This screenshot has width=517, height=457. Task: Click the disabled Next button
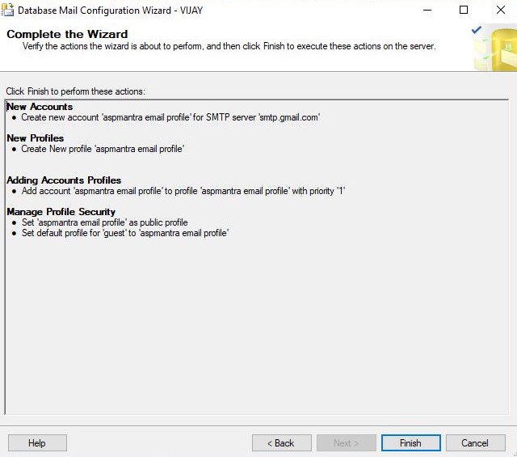point(347,442)
